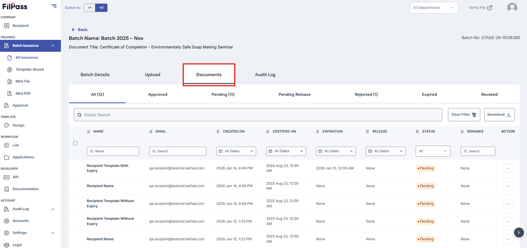Click the NAME column drag handle icon
The width and height of the screenshot is (527, 248).
[89, 131]
